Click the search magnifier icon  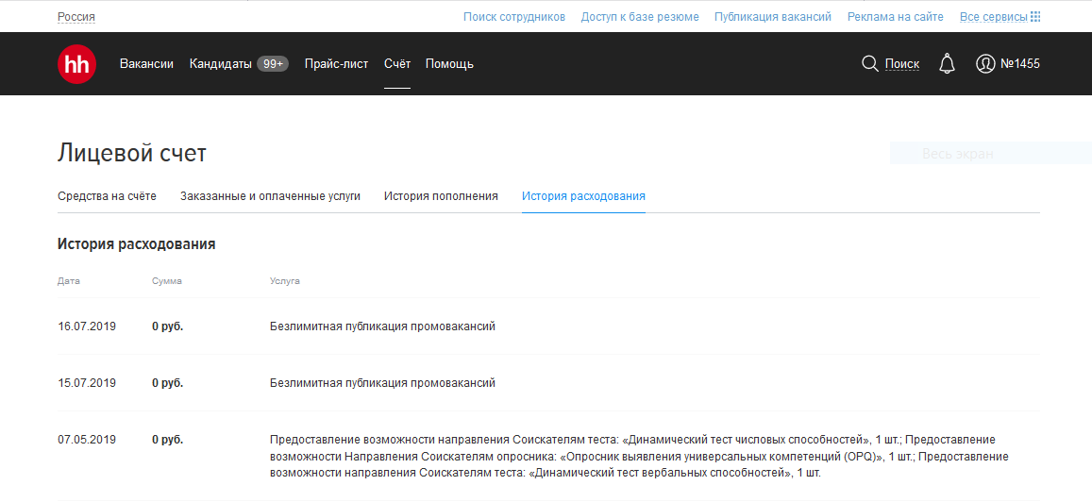pos(870,64)
